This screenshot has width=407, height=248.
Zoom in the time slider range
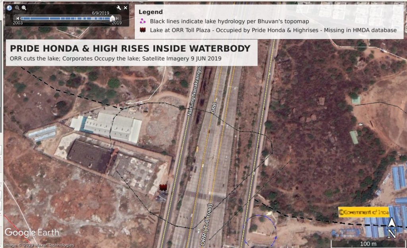click(24, 8)
